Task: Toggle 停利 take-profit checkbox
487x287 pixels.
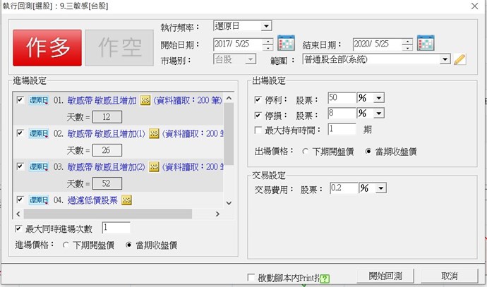Action: pos(258,99)
